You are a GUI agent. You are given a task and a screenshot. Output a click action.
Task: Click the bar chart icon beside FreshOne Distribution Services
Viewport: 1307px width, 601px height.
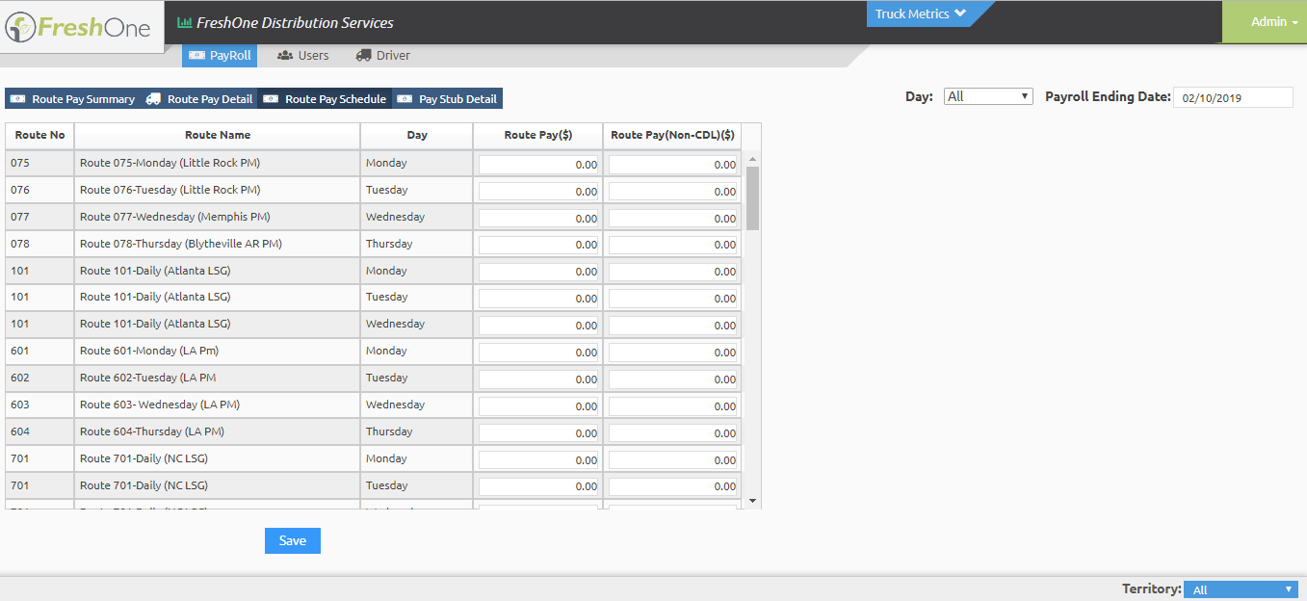[184, 22]
